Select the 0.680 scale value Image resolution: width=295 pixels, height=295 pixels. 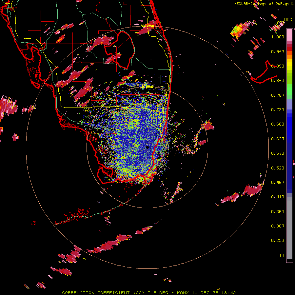click(278, 124)
